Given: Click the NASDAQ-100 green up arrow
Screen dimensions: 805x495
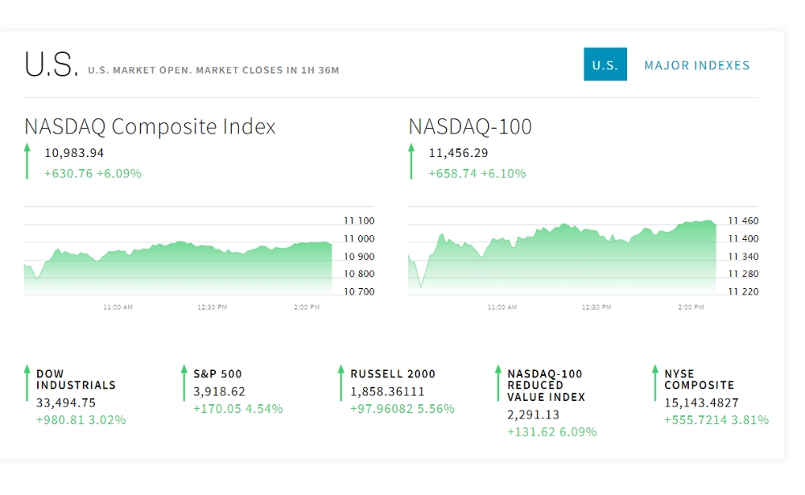Looking at the screenshot, I should (x=411, y=162).
